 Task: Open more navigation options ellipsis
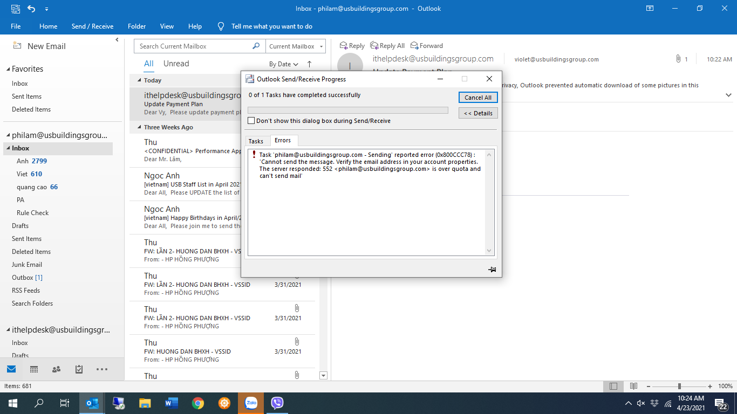click(101, 369)
